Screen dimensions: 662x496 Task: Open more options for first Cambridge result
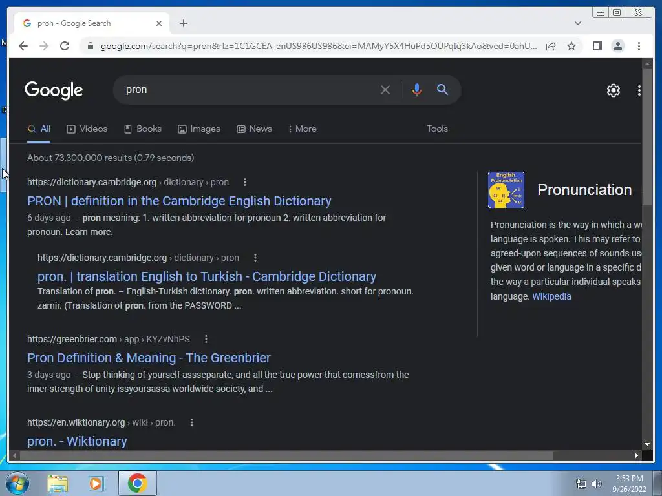click(x=245, y=182)
